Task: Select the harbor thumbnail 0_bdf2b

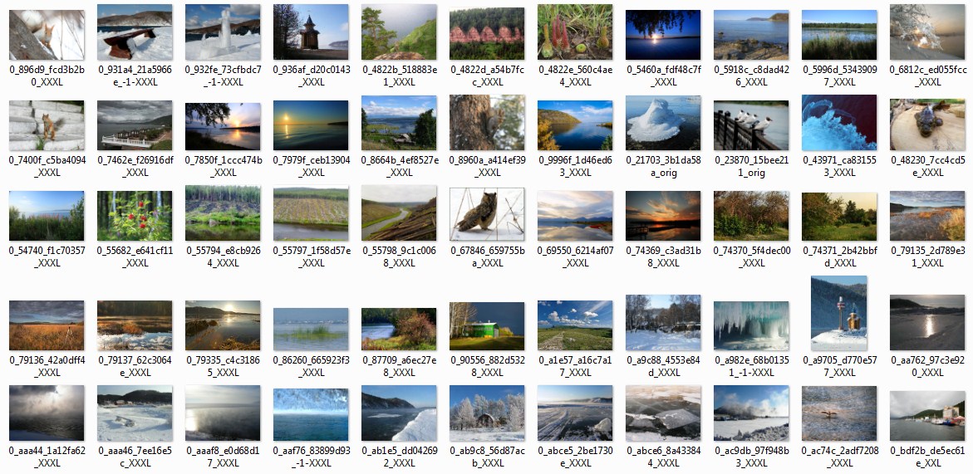Action: pos(927,413)
